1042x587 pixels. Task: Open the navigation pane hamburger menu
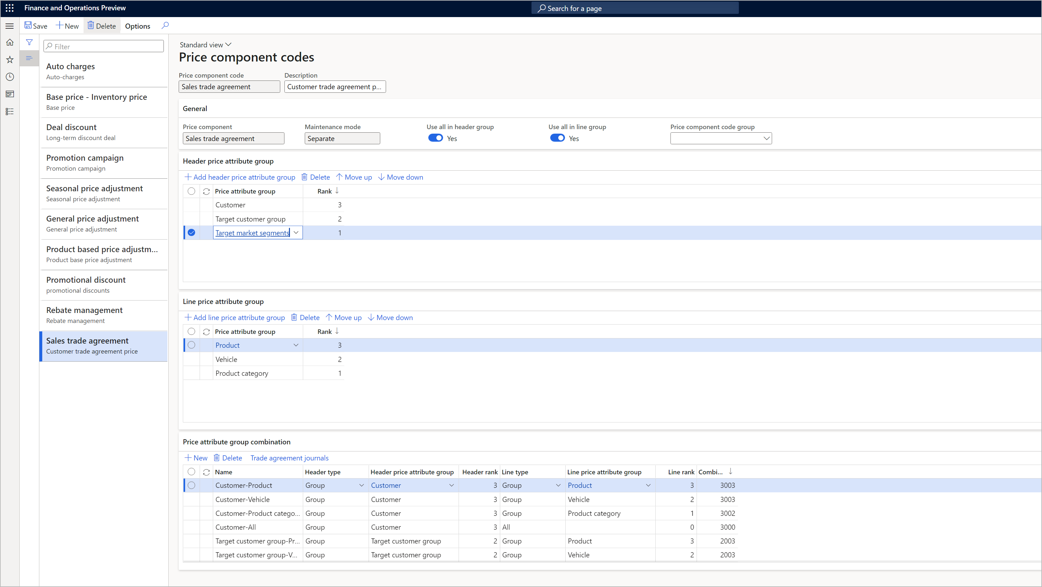coord(10,25)
